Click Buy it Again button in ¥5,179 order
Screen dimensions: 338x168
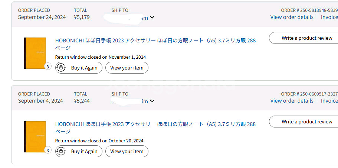coord(79,68)
